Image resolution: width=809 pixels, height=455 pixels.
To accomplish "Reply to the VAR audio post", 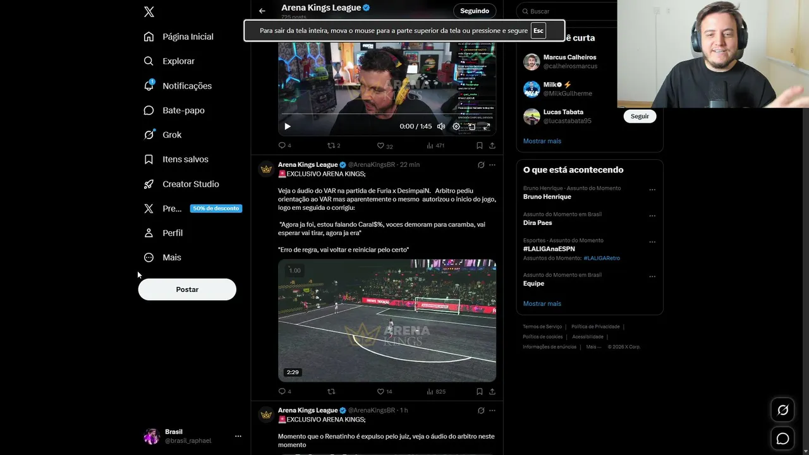I will pos(284,391).
